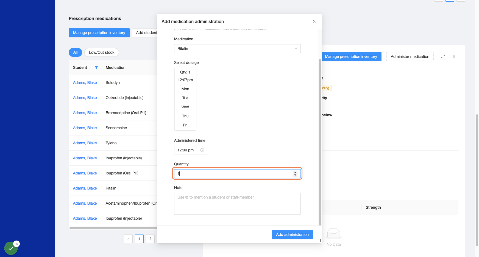Image resolution: width=479 pixels, height=257 pixels.
Task: Go to page 2 of the table
Action: point(150,239)
